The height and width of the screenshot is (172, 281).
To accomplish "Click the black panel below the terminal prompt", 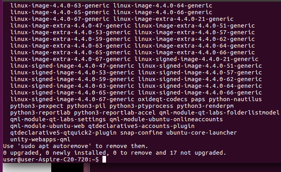I will pos(67,168).
